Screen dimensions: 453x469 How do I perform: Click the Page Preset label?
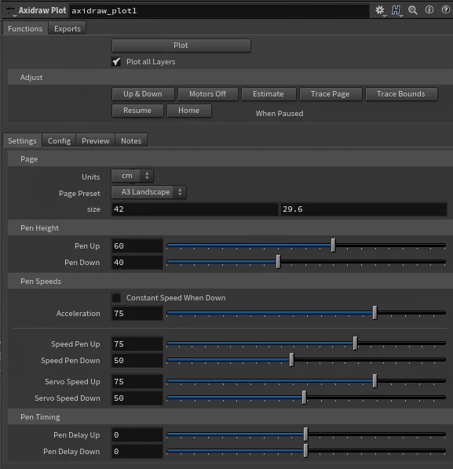click(79, 194)
